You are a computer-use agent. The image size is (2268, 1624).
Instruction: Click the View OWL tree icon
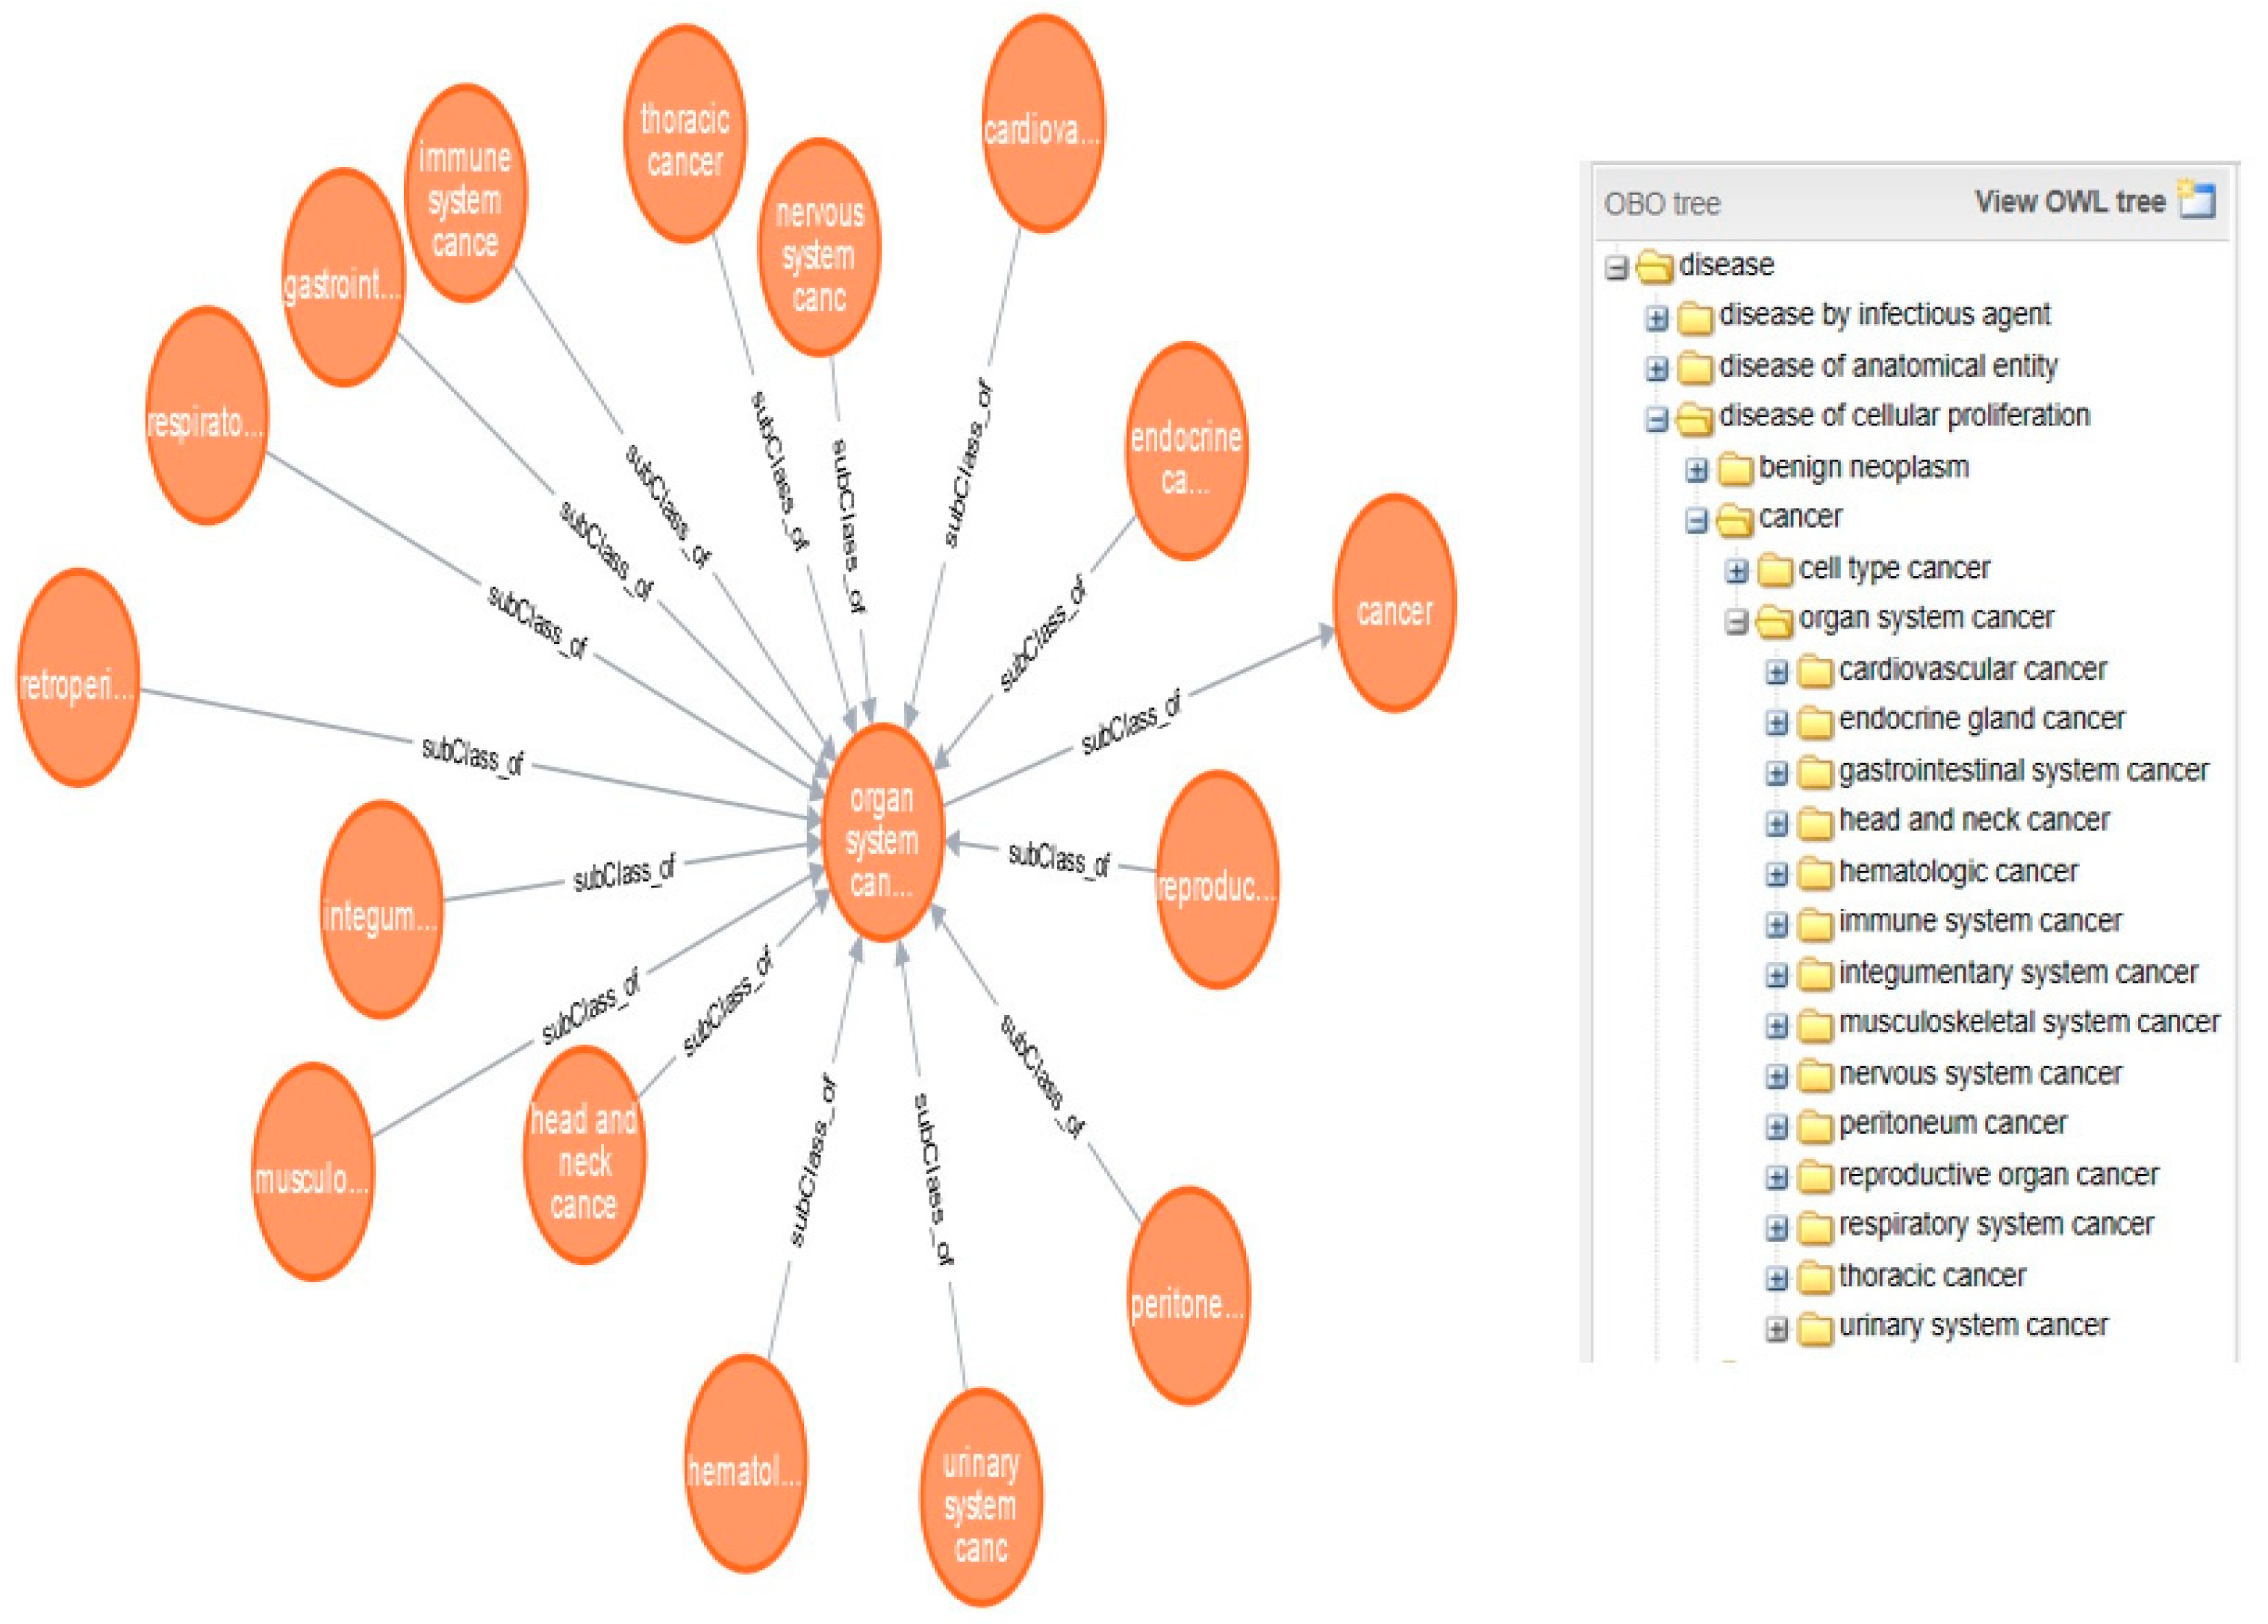(x=2197, y=200)
